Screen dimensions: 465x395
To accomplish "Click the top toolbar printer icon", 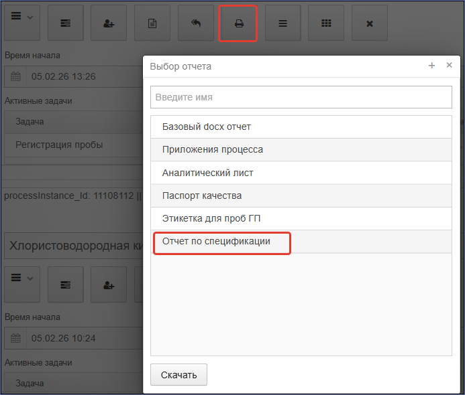I will pyautogui.click(x=239, y=23).
